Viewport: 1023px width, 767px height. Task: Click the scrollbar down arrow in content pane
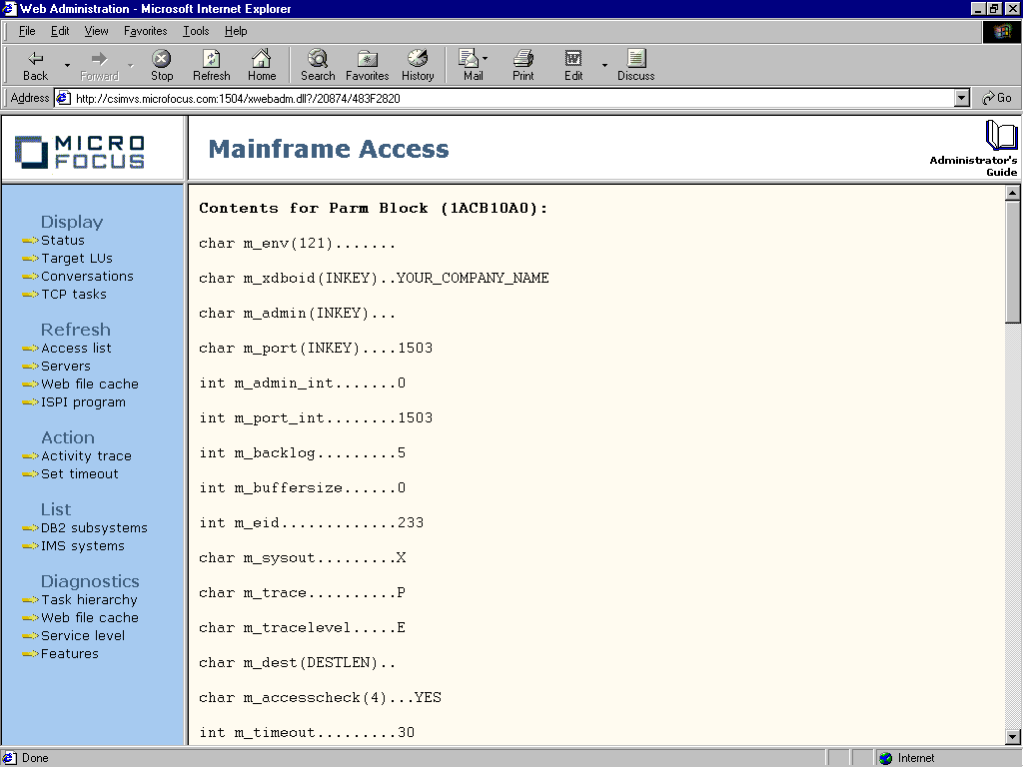(x=1012, y=737)
